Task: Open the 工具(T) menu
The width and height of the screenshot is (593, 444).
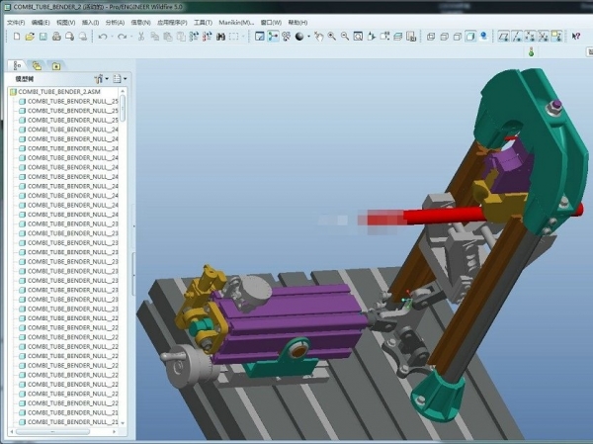Action: point(203,21)
